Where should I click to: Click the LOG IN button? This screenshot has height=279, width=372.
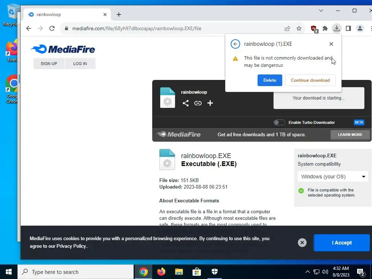click(x=80, y=64)
